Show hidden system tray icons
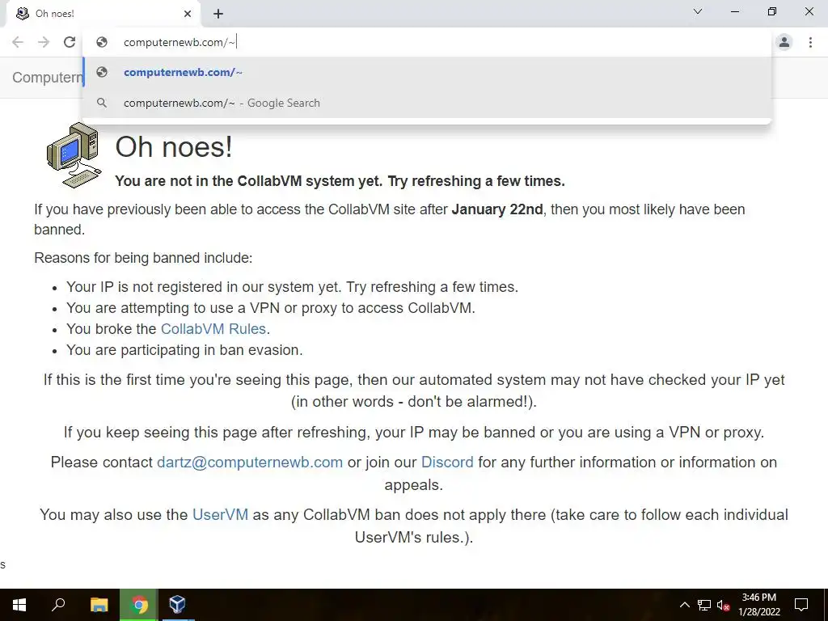This screenshot has width=828, height=621. (684, 605)
